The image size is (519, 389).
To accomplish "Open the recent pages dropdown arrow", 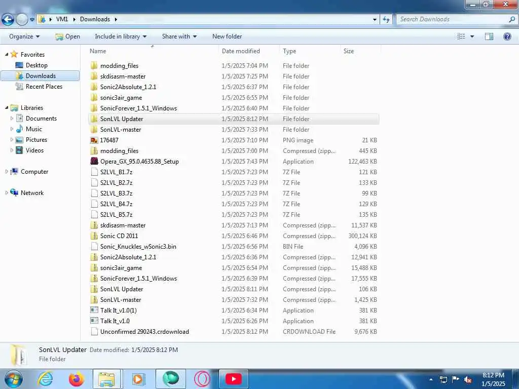I will pos(32,20).
